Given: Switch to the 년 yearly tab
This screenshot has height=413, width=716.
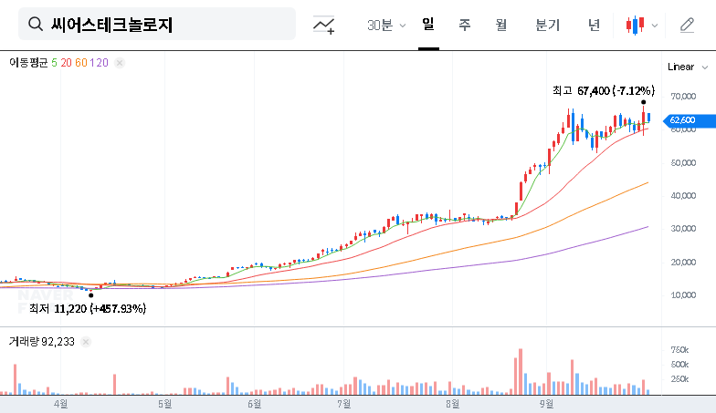Looking at the screenshot, I should (594, 25).
